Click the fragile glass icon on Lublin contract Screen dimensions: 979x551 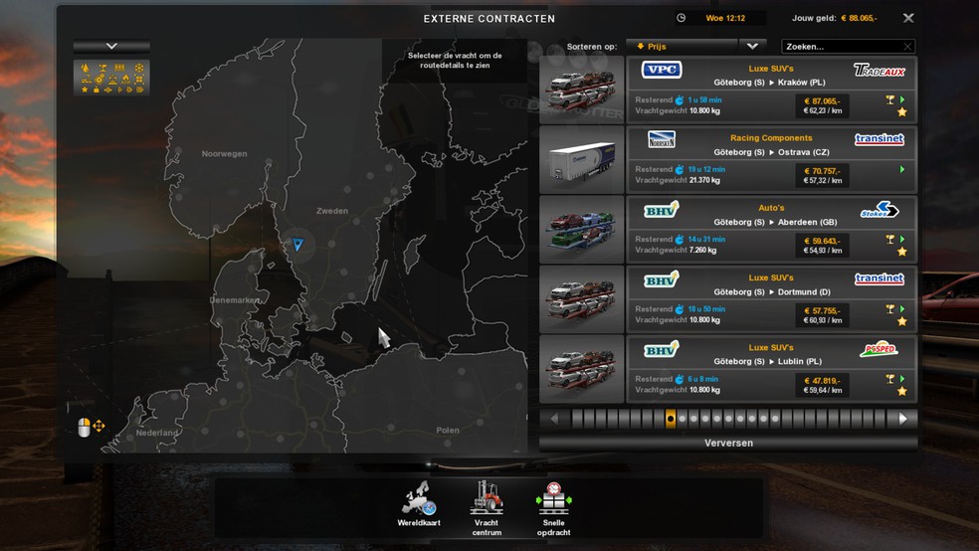pos(889,379)
